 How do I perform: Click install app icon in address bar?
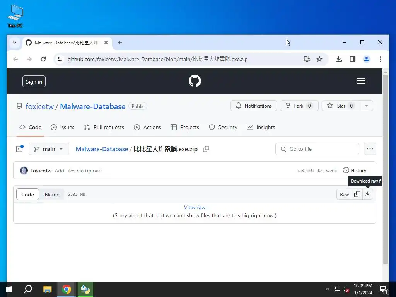click(307, 59)
